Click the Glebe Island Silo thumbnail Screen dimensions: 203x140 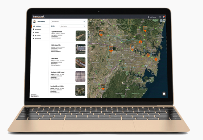(x=81, y=49)
